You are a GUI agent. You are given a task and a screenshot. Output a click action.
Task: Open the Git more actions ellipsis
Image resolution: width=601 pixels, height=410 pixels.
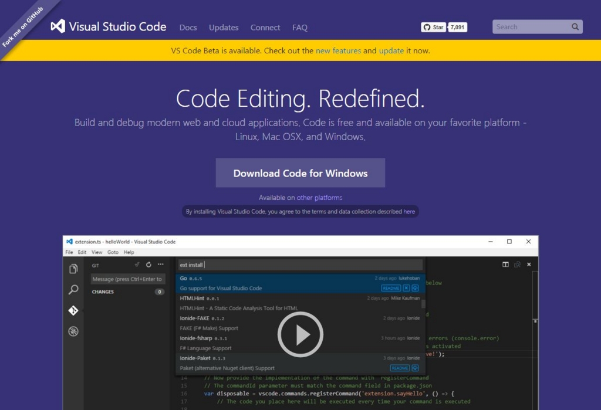coord(161,265)
